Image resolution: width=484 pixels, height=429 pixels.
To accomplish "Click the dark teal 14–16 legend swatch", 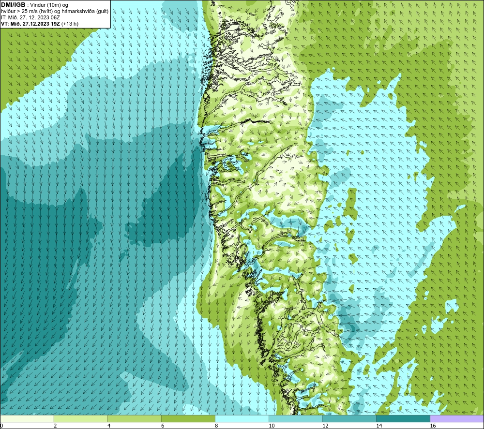I will pos(403,418).
